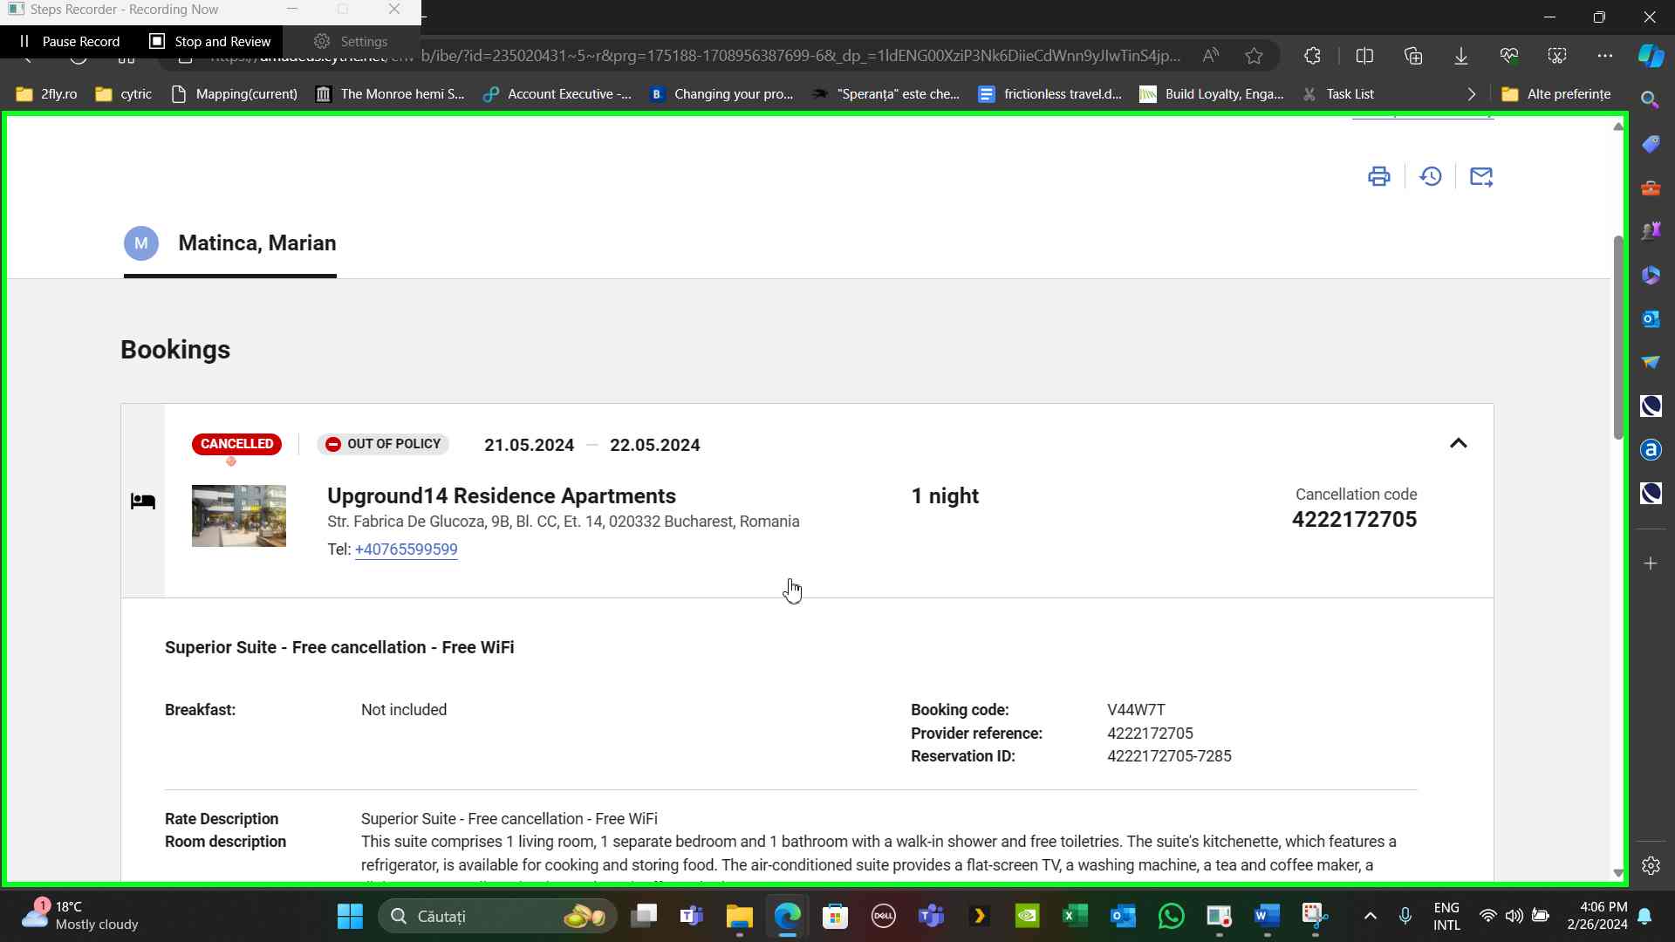
Task: Click the print booking icon
Action: coord(1378,176)
